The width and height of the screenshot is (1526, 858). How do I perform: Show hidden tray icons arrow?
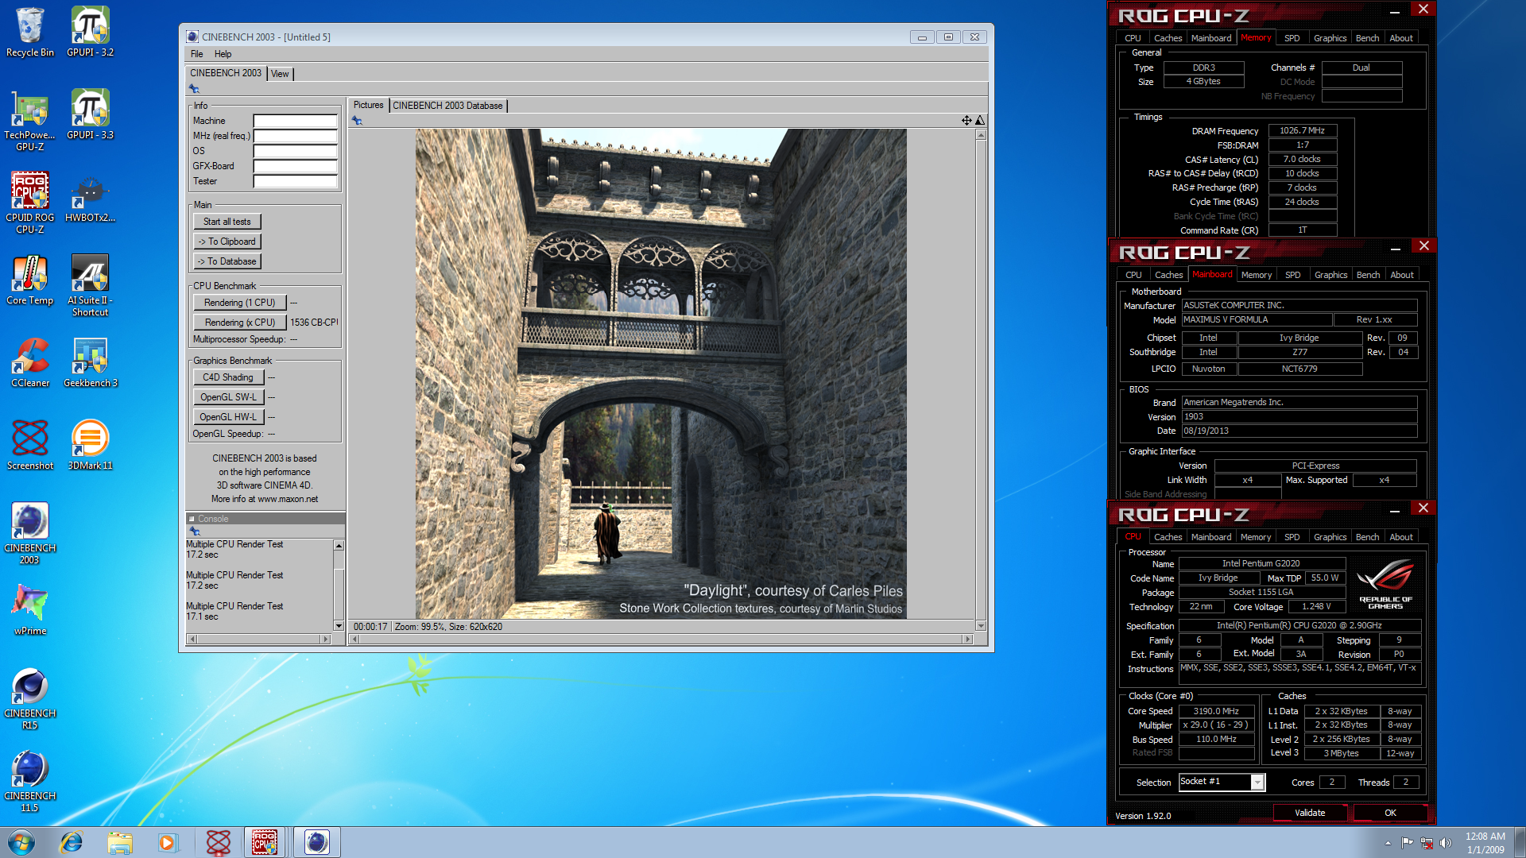pos(1388,843)
